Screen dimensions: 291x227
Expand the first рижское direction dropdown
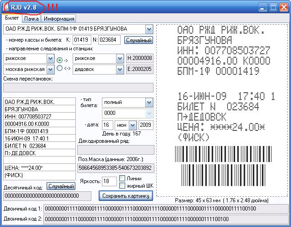pos(50,59)
